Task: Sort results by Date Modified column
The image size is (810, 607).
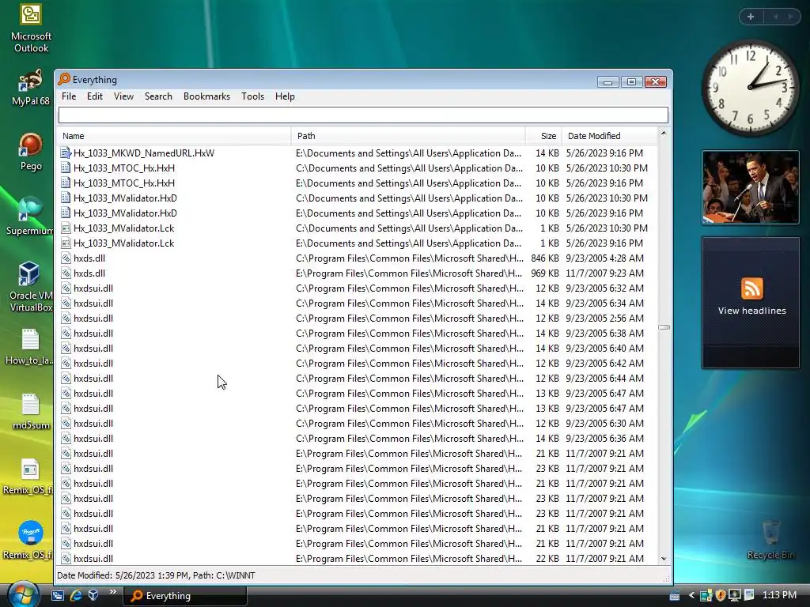Action: coord(610,136)
